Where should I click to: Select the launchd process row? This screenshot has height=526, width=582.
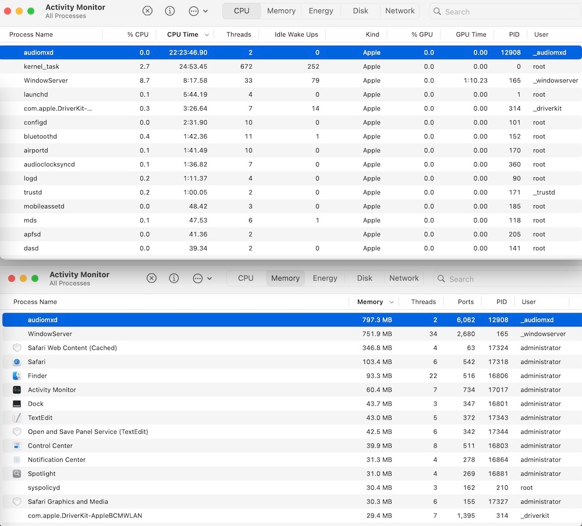pyautogui.click(x=291, y=94)
